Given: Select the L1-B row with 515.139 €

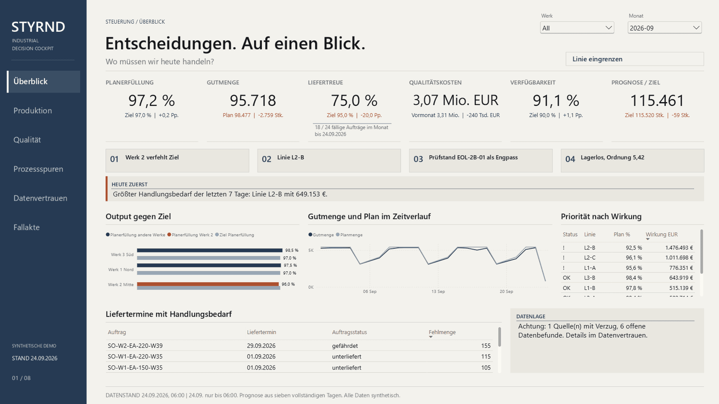Looking at the screenshot, I should (628, 288).
